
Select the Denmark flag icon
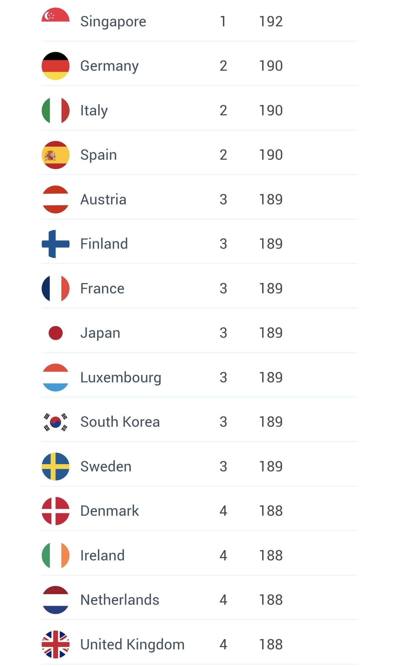coord(55,511)
